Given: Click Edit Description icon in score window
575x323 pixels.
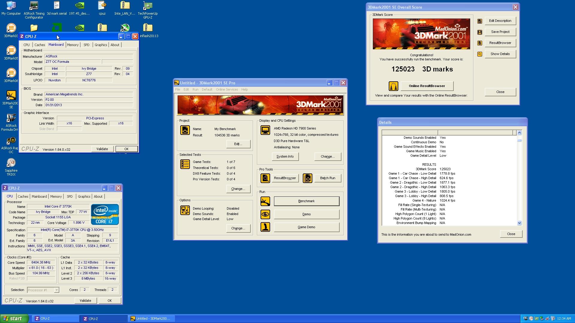Looking at the screenshot, I should click(x=480, y=21).
